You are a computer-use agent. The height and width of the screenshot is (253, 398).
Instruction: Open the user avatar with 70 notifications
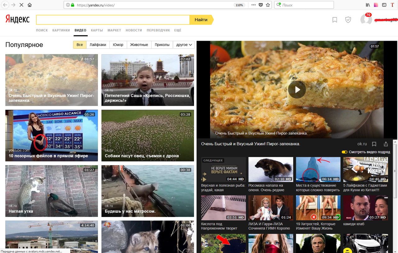click(366, 20)
